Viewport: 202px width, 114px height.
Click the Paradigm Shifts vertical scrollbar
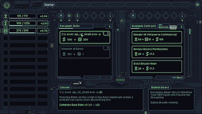pyautogui.click(x=118, y=52)
